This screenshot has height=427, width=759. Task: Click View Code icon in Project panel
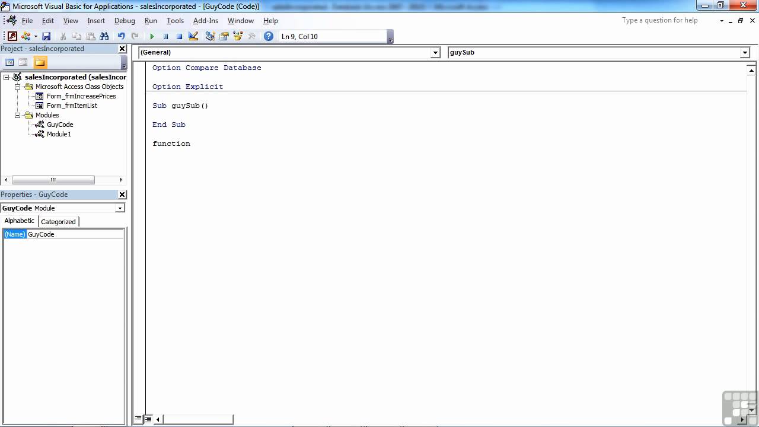[9, 62]
